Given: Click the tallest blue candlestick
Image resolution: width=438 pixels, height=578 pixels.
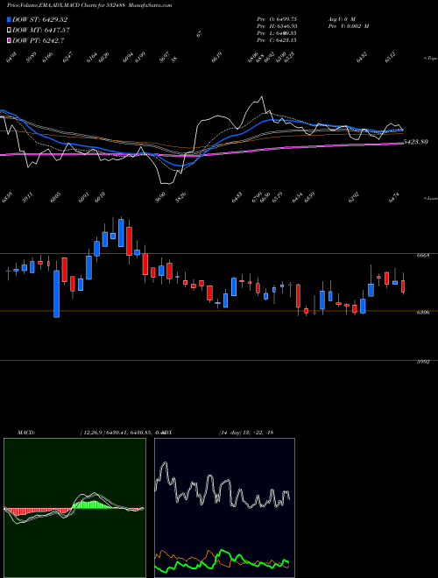Looking at the screenshot, I should tap(56, 293).
